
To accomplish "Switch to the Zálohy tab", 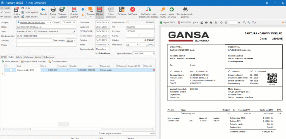I will [x=18, y=57].
